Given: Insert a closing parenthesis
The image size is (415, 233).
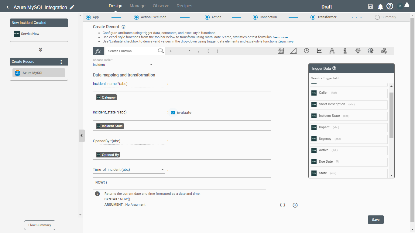Looking at the screenshot, I should coord(218,51).
